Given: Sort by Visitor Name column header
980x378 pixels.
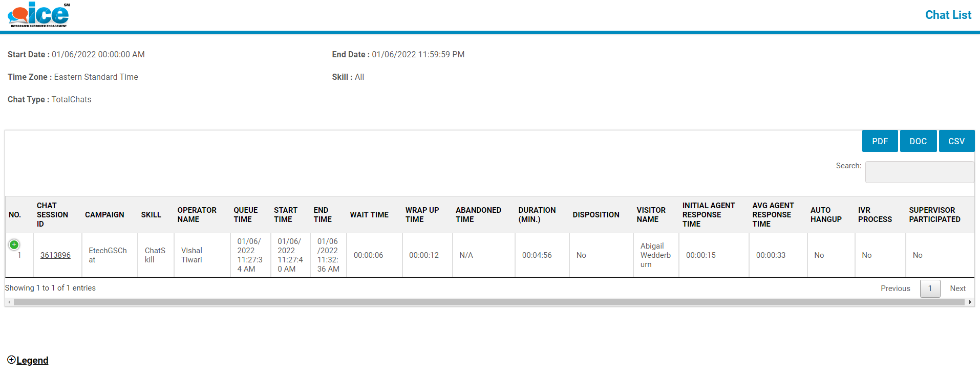Looking at the screenshot, I should coord(651,215).
